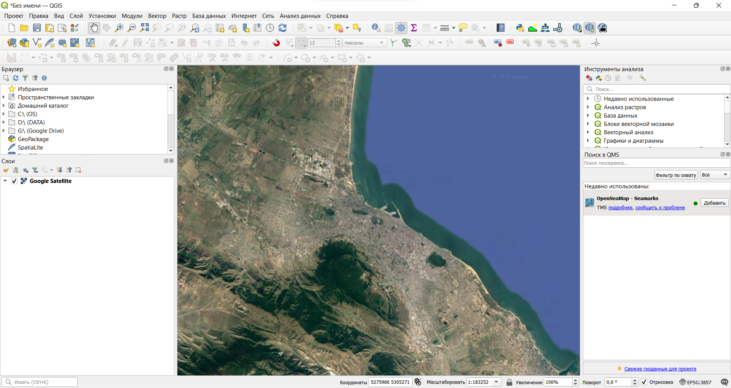The image size is (731, 388).
Task: Click the Identify Features tool
Action: pyautogui.click(x=376, y=28)
